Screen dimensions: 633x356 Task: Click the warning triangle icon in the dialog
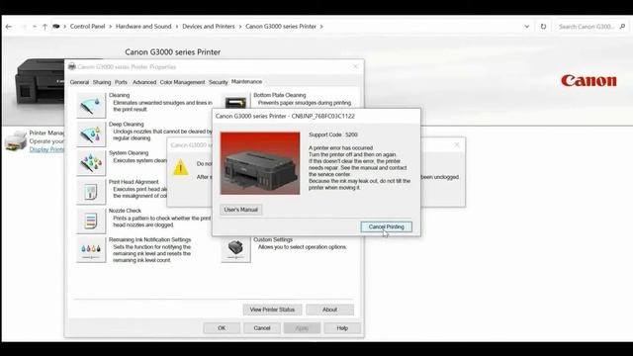(x=180, y=167)
